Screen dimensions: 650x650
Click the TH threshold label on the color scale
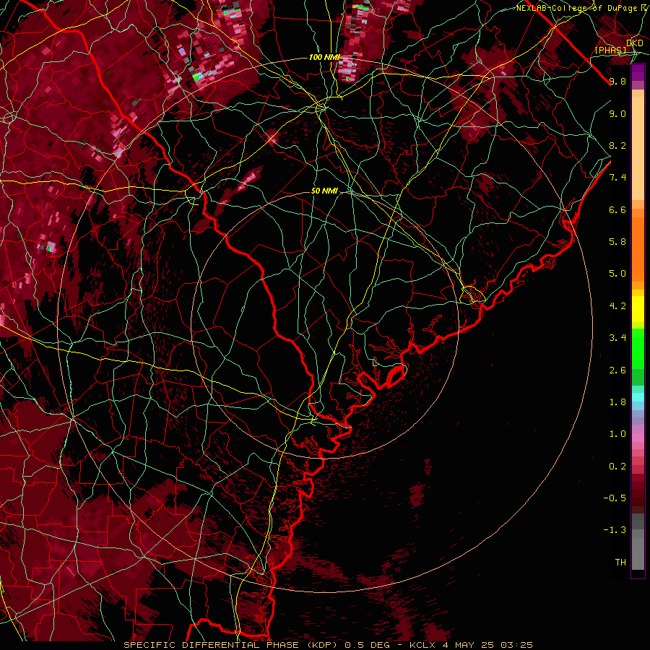620,563
